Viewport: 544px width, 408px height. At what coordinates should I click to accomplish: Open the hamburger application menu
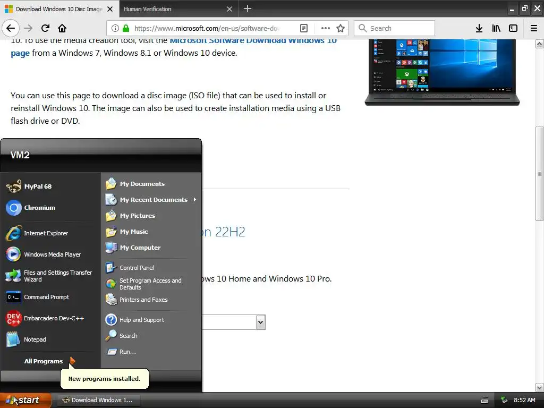click(534, 28)
